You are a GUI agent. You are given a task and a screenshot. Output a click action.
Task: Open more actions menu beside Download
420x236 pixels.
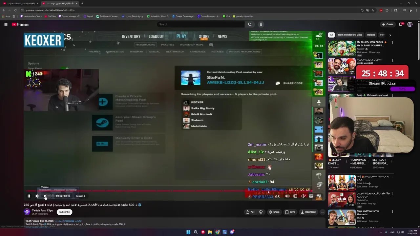pos(322,212)
